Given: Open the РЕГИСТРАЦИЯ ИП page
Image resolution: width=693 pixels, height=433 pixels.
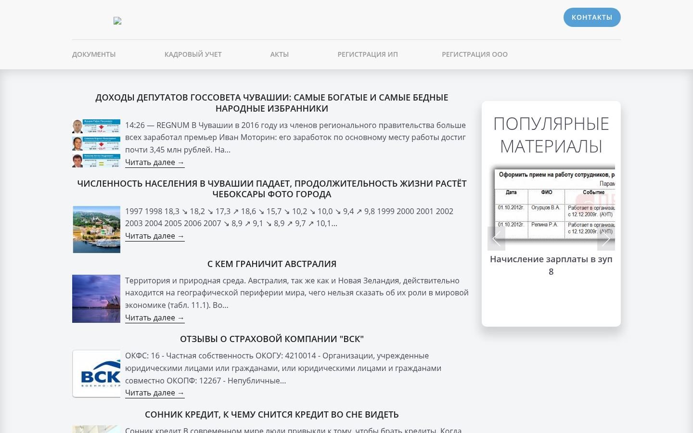Looking at the screenshot, I should pyautogui.click(x=368, y=54).
